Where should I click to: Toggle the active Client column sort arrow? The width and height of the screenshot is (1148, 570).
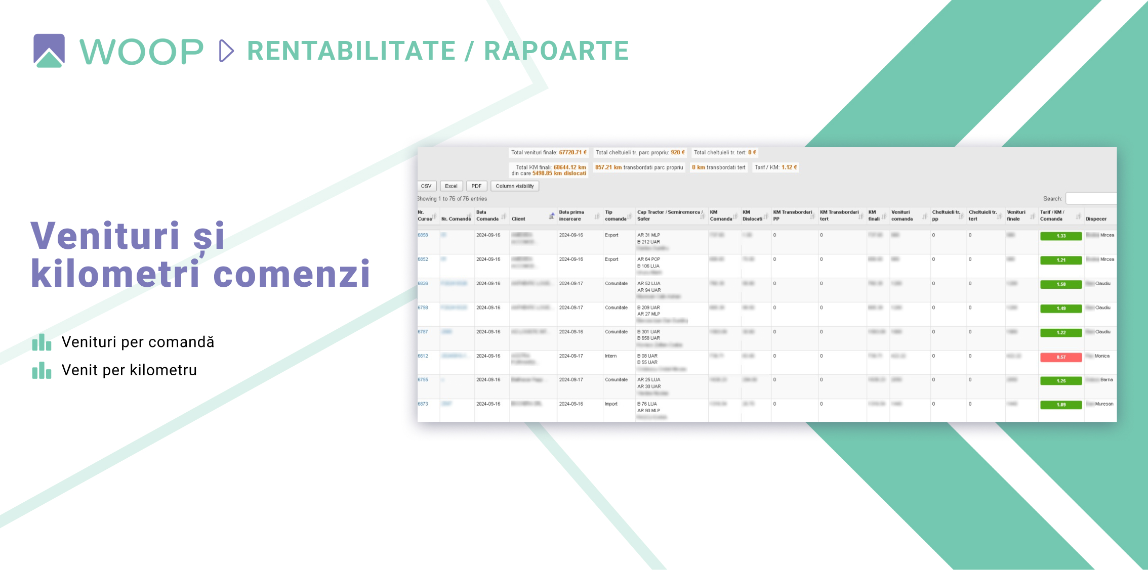[x=551, y=216]
